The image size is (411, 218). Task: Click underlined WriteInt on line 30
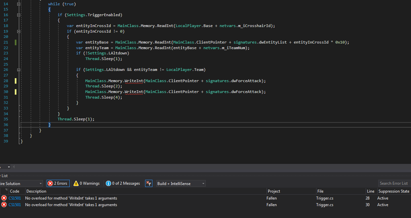[x=134, y=92]
